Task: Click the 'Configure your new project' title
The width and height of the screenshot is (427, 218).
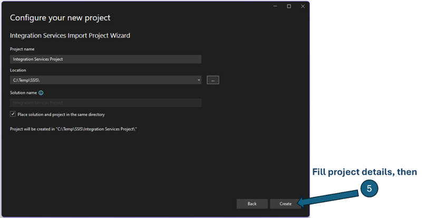Action: tap(60, 18)
